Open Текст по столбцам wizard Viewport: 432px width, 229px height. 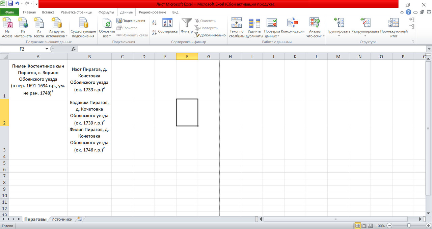tap(237, 28)
